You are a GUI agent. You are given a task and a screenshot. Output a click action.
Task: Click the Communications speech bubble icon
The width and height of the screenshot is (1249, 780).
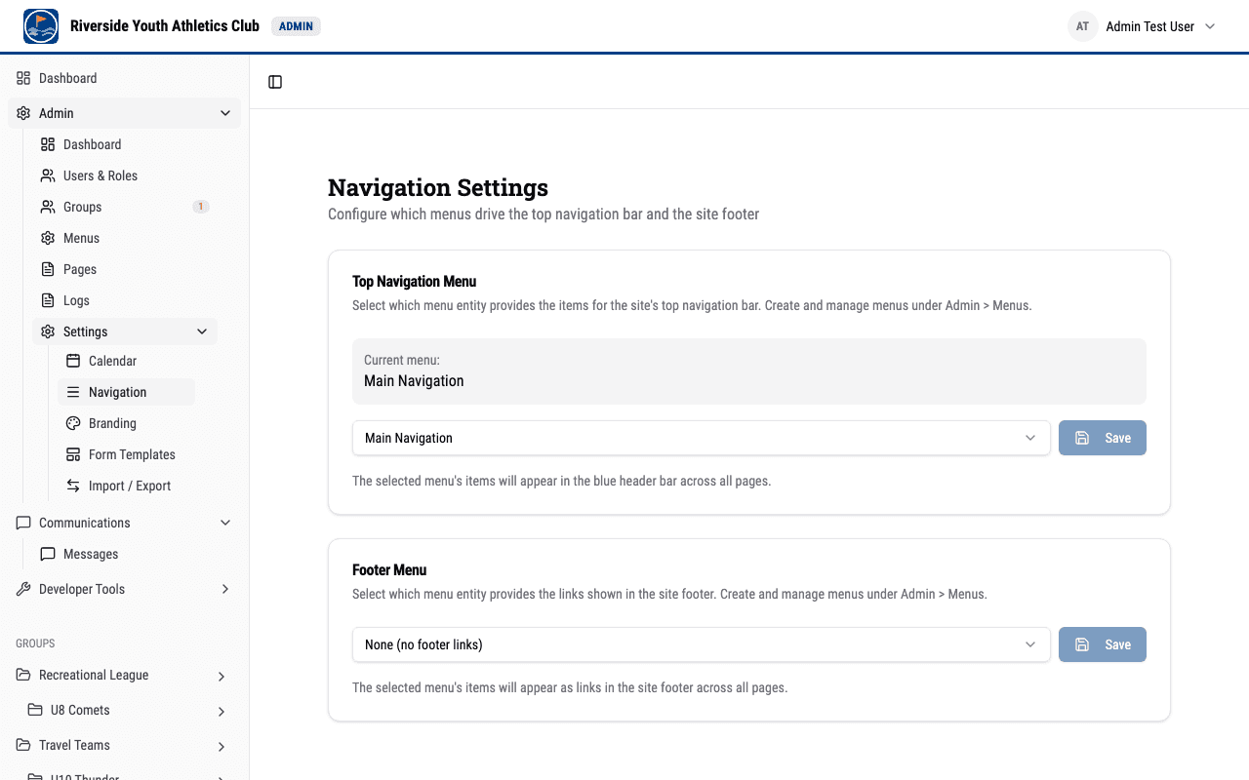pyautogui.click(x=23, y=523)
